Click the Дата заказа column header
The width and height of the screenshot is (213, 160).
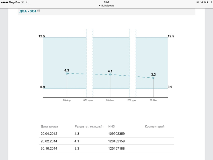pos(49,127)
